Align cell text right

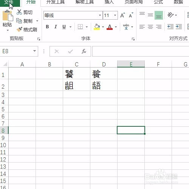pos(159,27)
